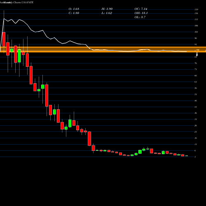Select the close value 'C: 1.80'

[x=74, y=13]
